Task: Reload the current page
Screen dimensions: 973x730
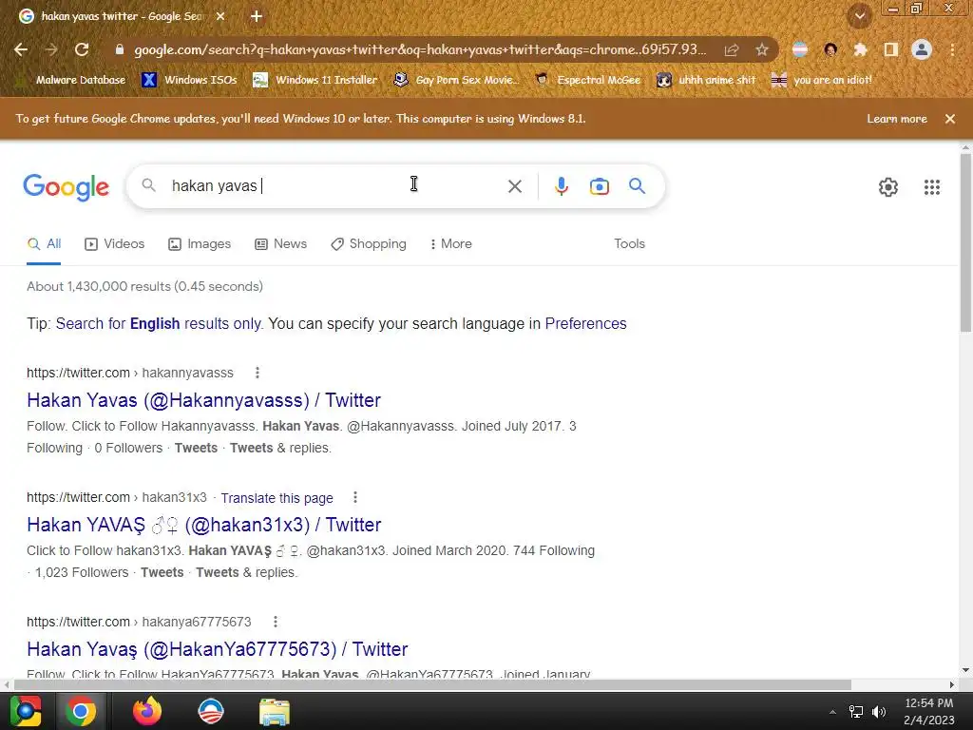Action: coord(82,49)
